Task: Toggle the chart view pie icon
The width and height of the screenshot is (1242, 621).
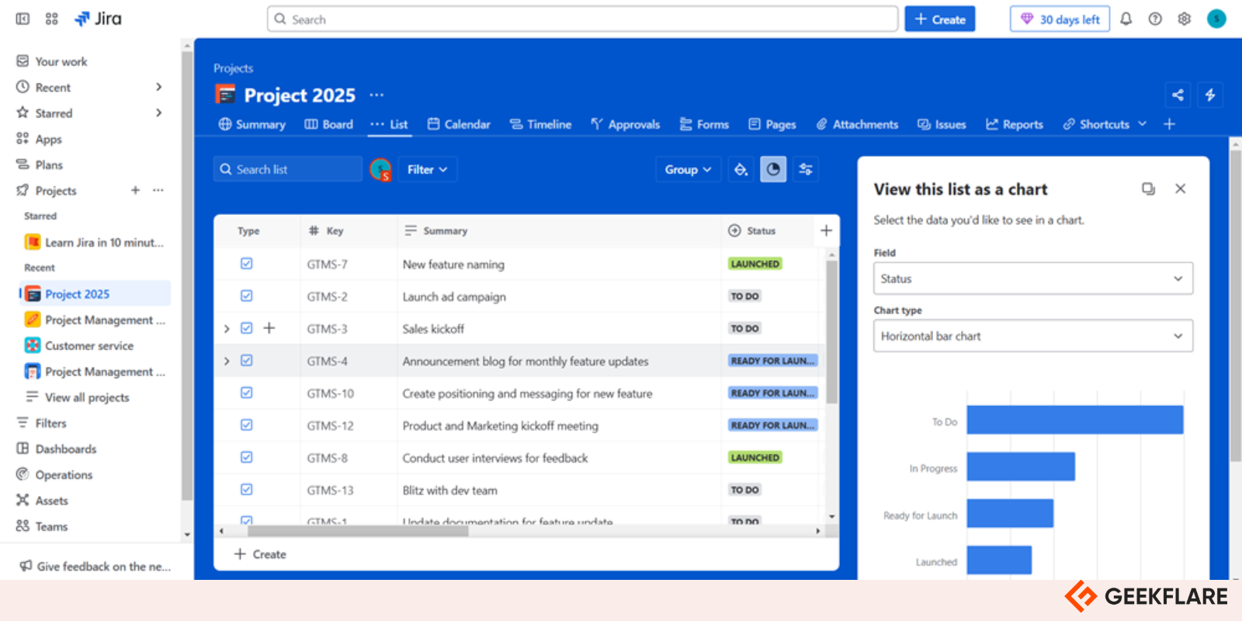Action: (773, 169)
